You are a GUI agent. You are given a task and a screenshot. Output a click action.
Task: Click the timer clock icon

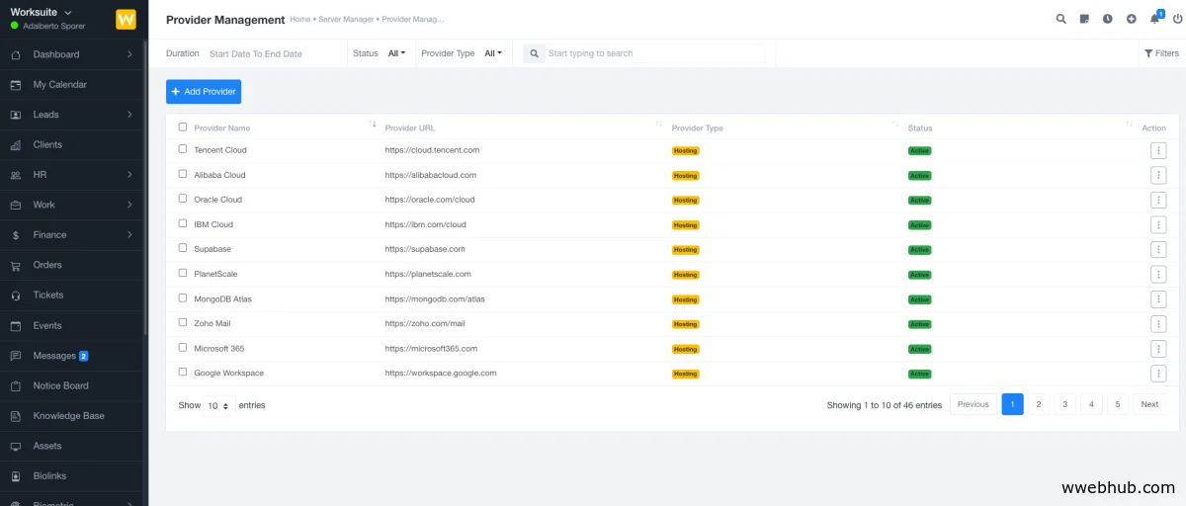tap(1108, 19)
